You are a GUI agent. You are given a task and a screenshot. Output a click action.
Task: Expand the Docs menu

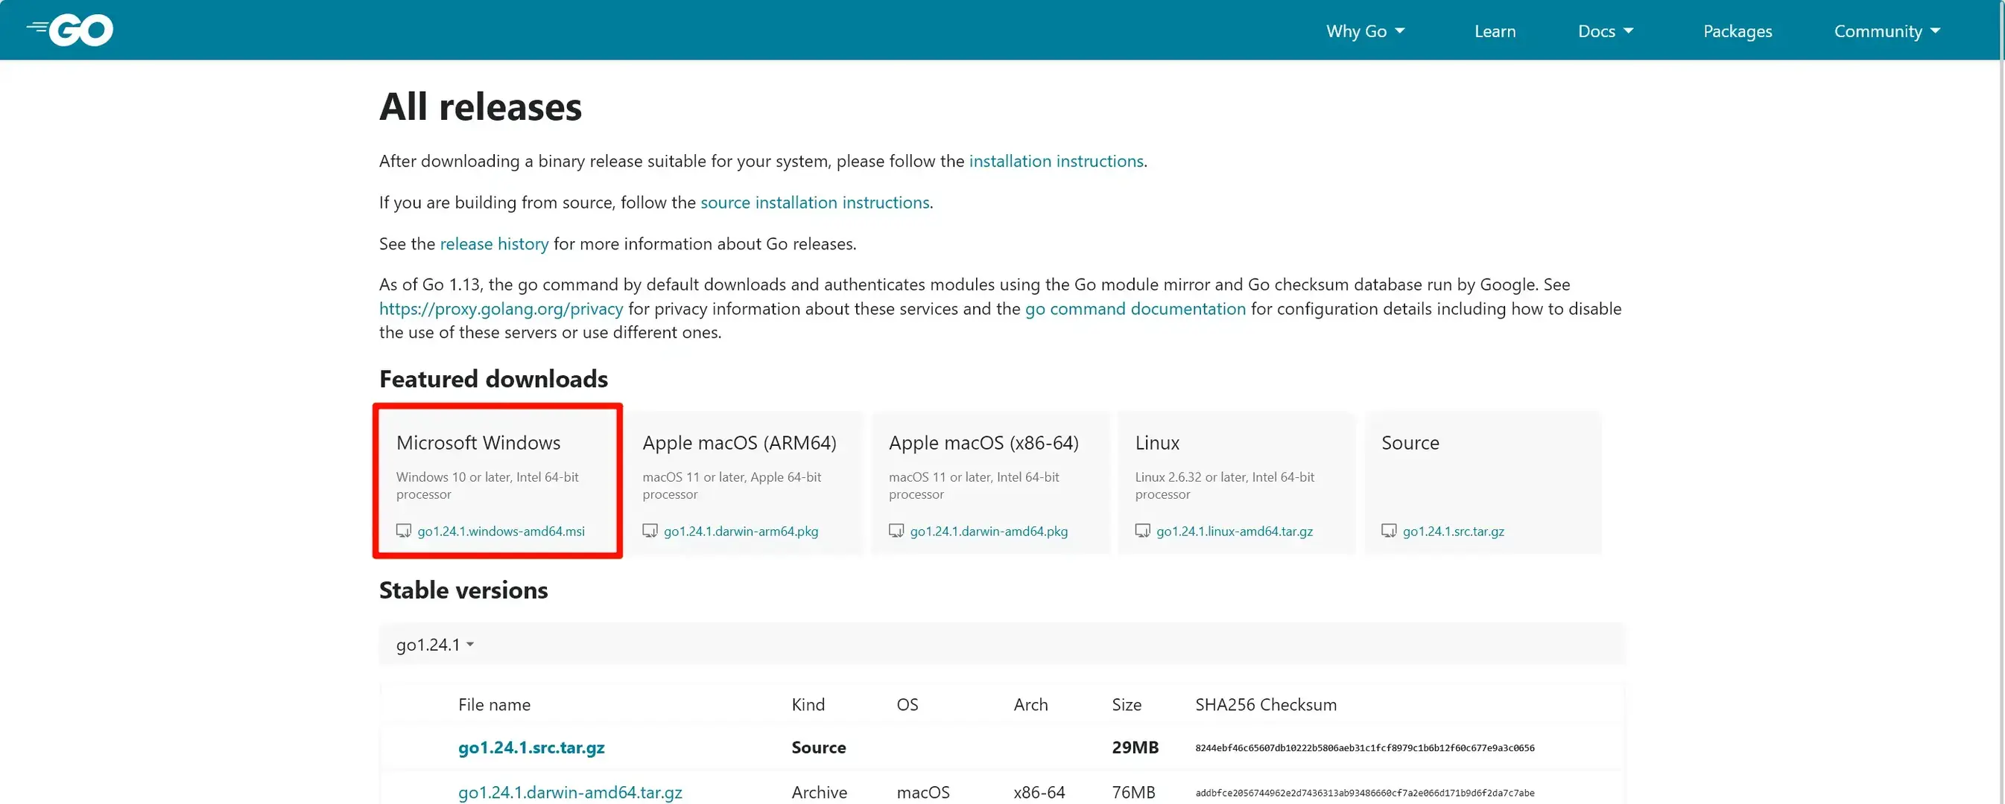[x=1605, y=31]
